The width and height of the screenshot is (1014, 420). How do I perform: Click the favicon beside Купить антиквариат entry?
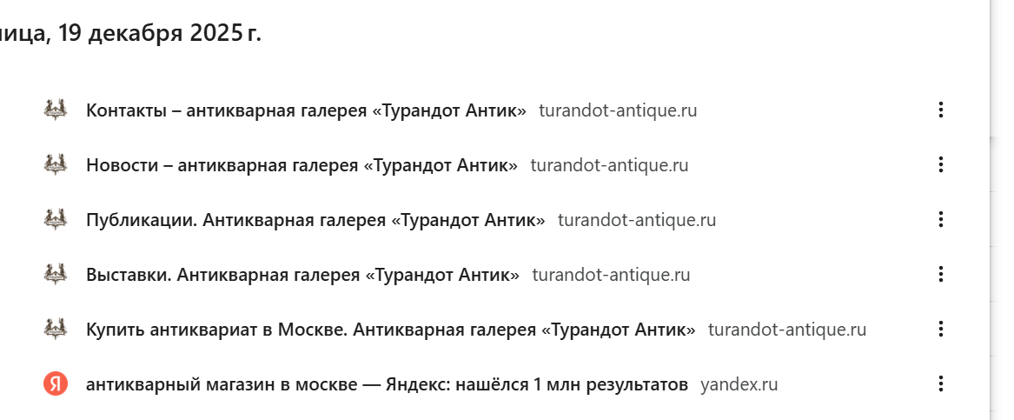(56, 330)
